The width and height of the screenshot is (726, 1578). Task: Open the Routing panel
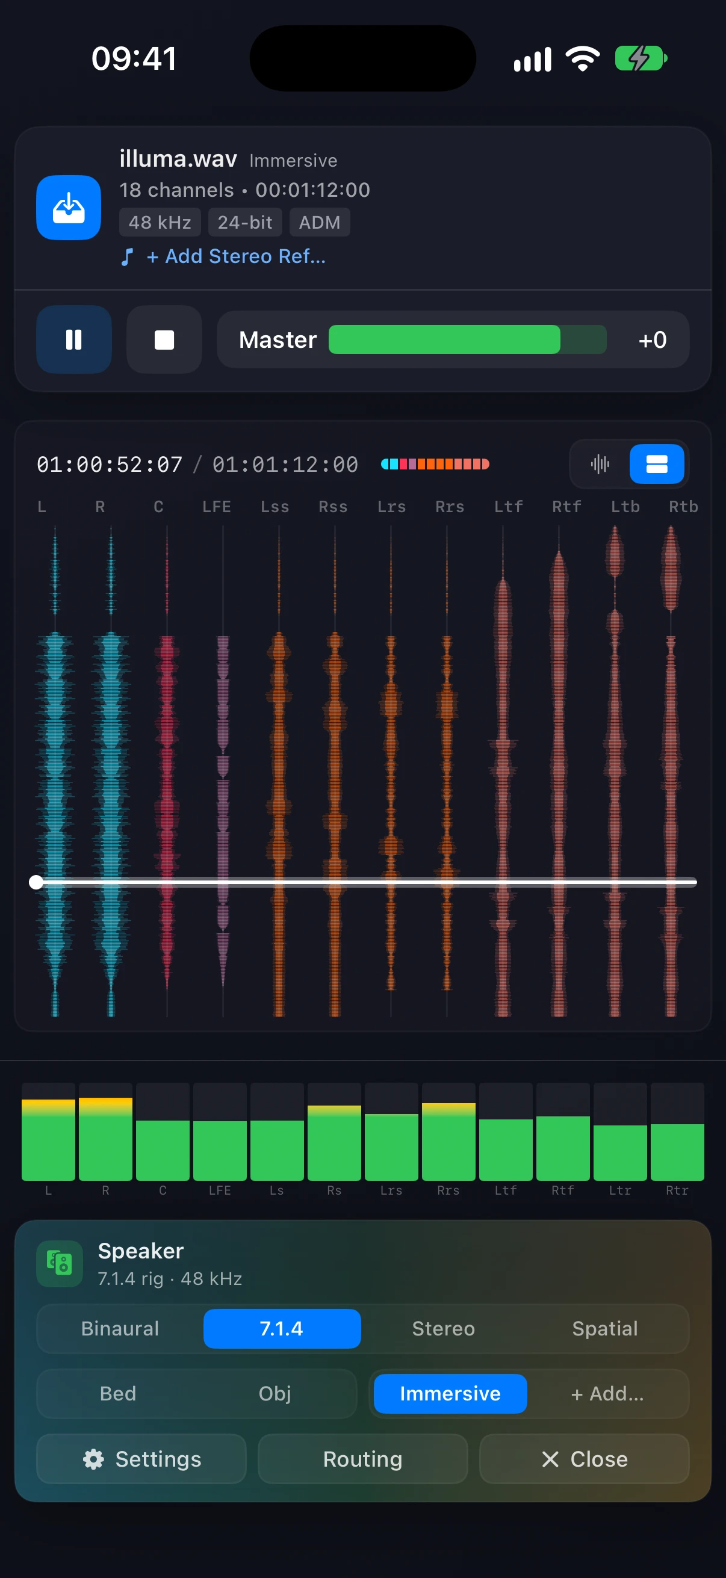click(x=362, y=1459)
